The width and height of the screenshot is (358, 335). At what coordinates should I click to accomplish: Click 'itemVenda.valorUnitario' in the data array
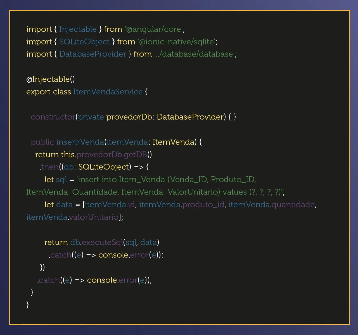(73, 217)
